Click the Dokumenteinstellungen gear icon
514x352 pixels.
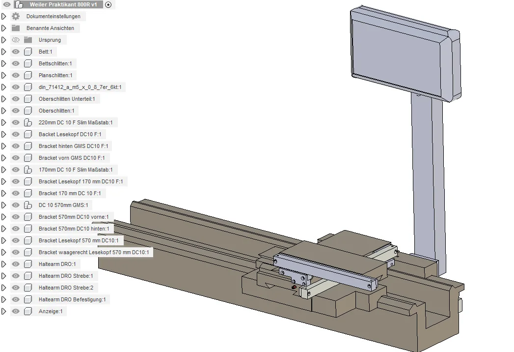[16, 16]
